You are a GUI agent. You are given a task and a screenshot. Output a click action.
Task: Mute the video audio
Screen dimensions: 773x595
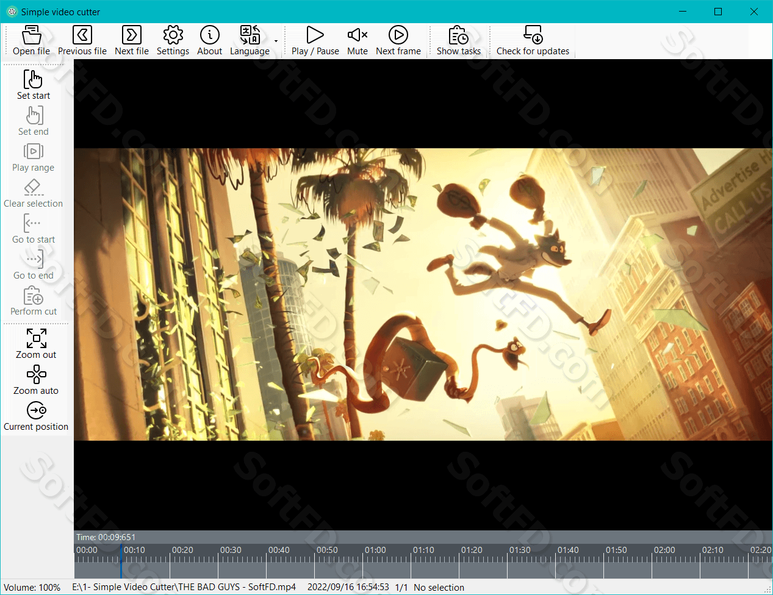(x=358, y=41)
